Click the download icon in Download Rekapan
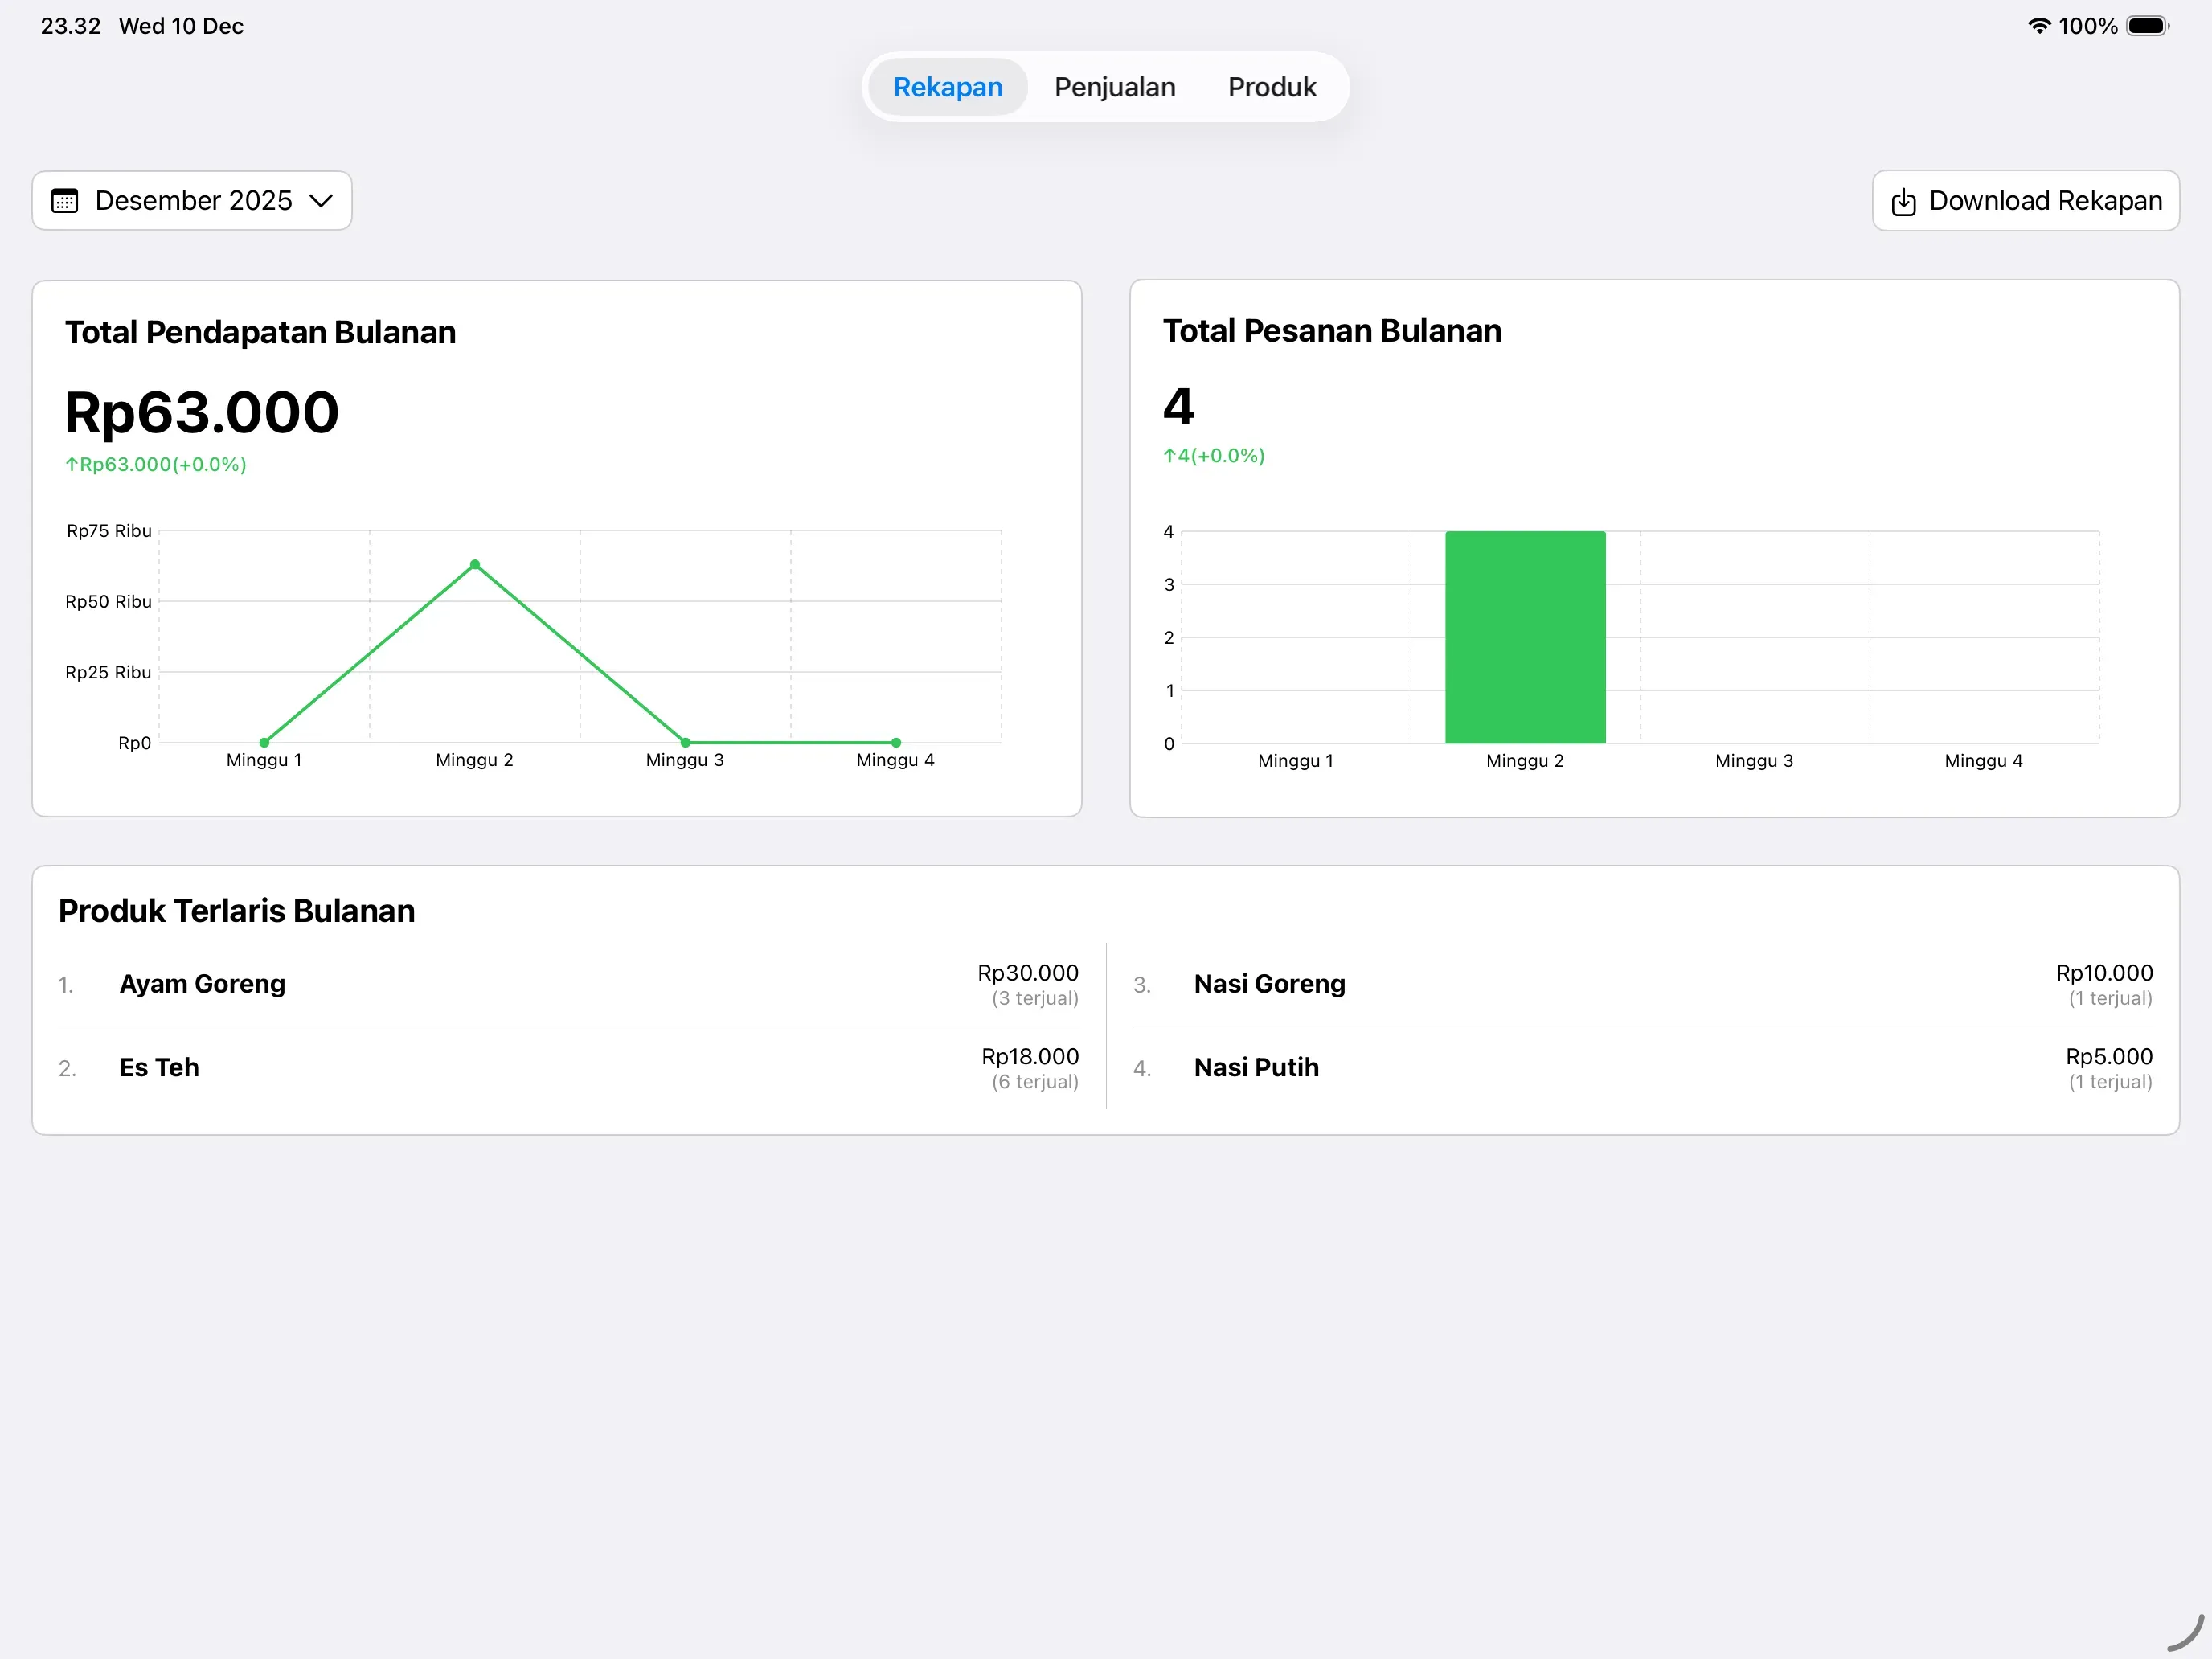This screenshot has height=1659, width=2212. 1903,202
